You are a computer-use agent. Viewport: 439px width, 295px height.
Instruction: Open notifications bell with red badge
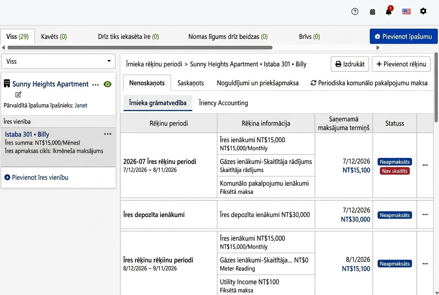coord(389,11)
